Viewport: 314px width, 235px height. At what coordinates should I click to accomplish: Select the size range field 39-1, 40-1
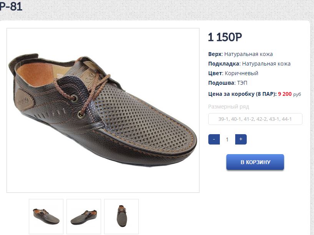point(255,119)
